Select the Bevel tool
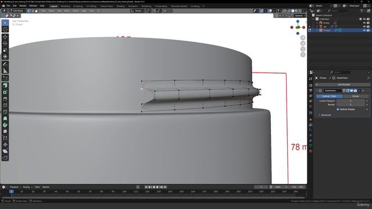The image size is (372, 209). click(x=5, y=99)
